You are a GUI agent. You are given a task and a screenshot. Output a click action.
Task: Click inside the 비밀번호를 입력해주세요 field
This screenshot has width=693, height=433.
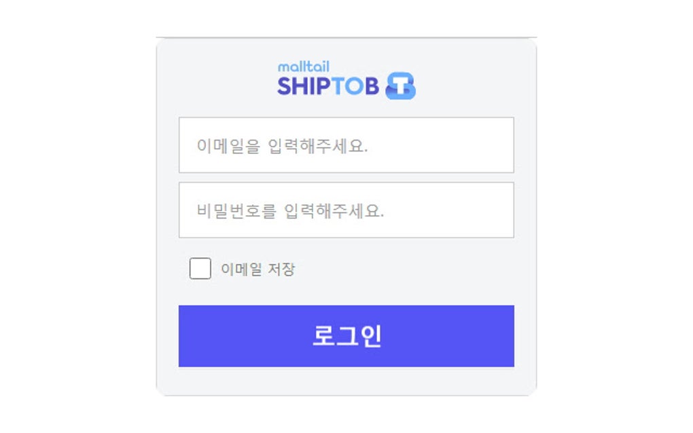pos(346,209)
